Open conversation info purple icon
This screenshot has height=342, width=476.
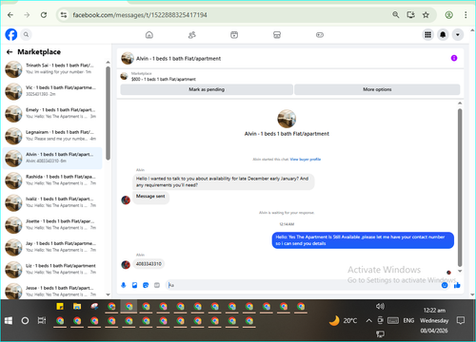[x=454, y=58]
